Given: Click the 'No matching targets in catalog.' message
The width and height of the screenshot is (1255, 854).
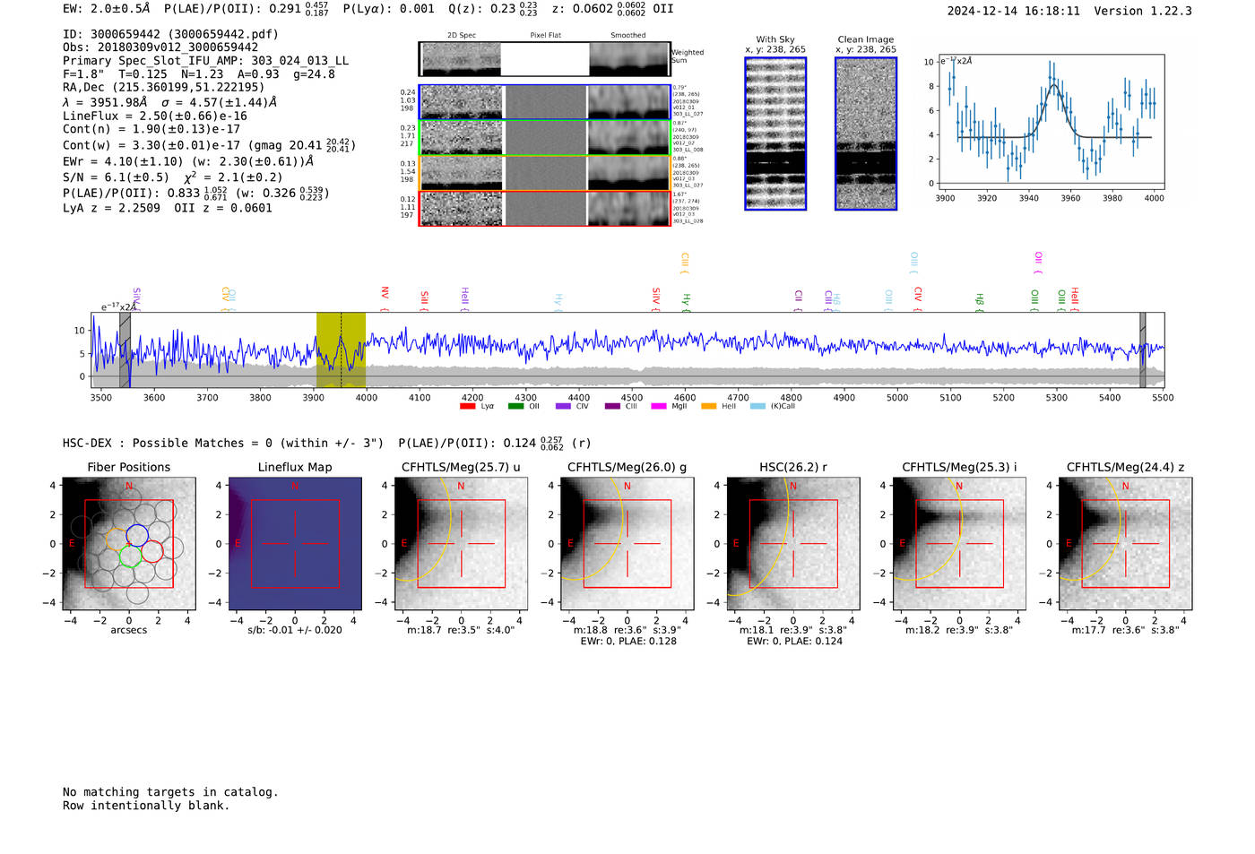Looking at the screenshot, I should tap(170, 792).
